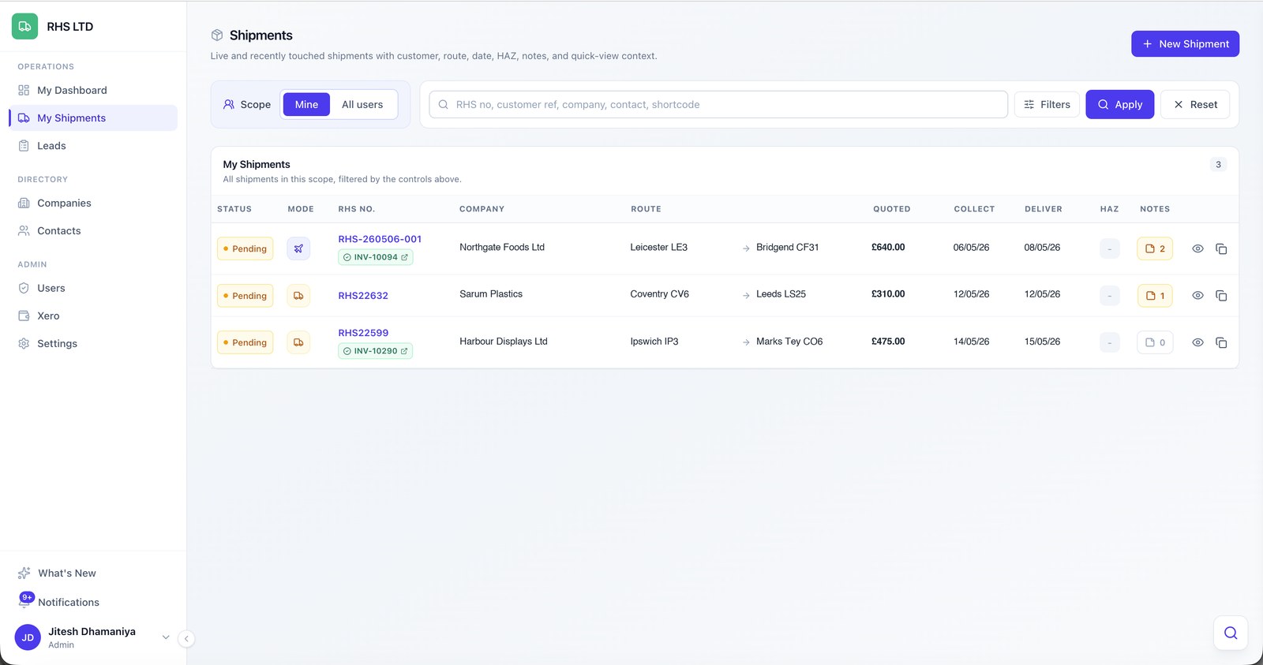The width and height of the screenshot is (1263, 665).
Task: View details of shipment RHS-260506-001 eye icon
Action: pos(1197,248)
